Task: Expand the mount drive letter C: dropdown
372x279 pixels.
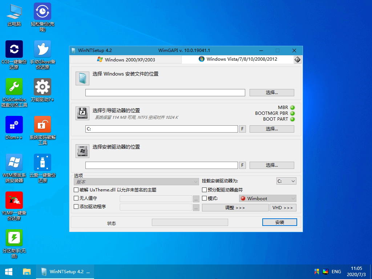Action: (x=286, y=181)
